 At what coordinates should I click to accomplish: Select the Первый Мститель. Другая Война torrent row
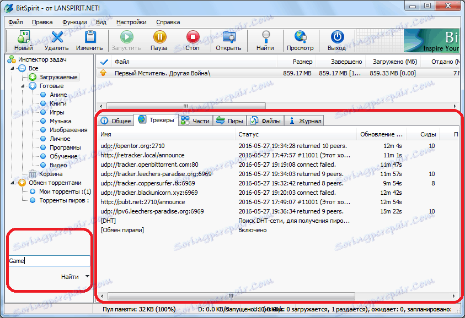pos(279,73)
